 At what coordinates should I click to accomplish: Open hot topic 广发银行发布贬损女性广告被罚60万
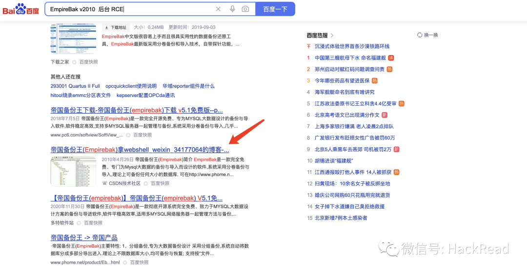[355, 137]
